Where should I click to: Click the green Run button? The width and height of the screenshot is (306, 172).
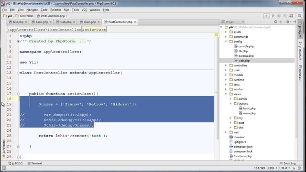coord(273,16)
